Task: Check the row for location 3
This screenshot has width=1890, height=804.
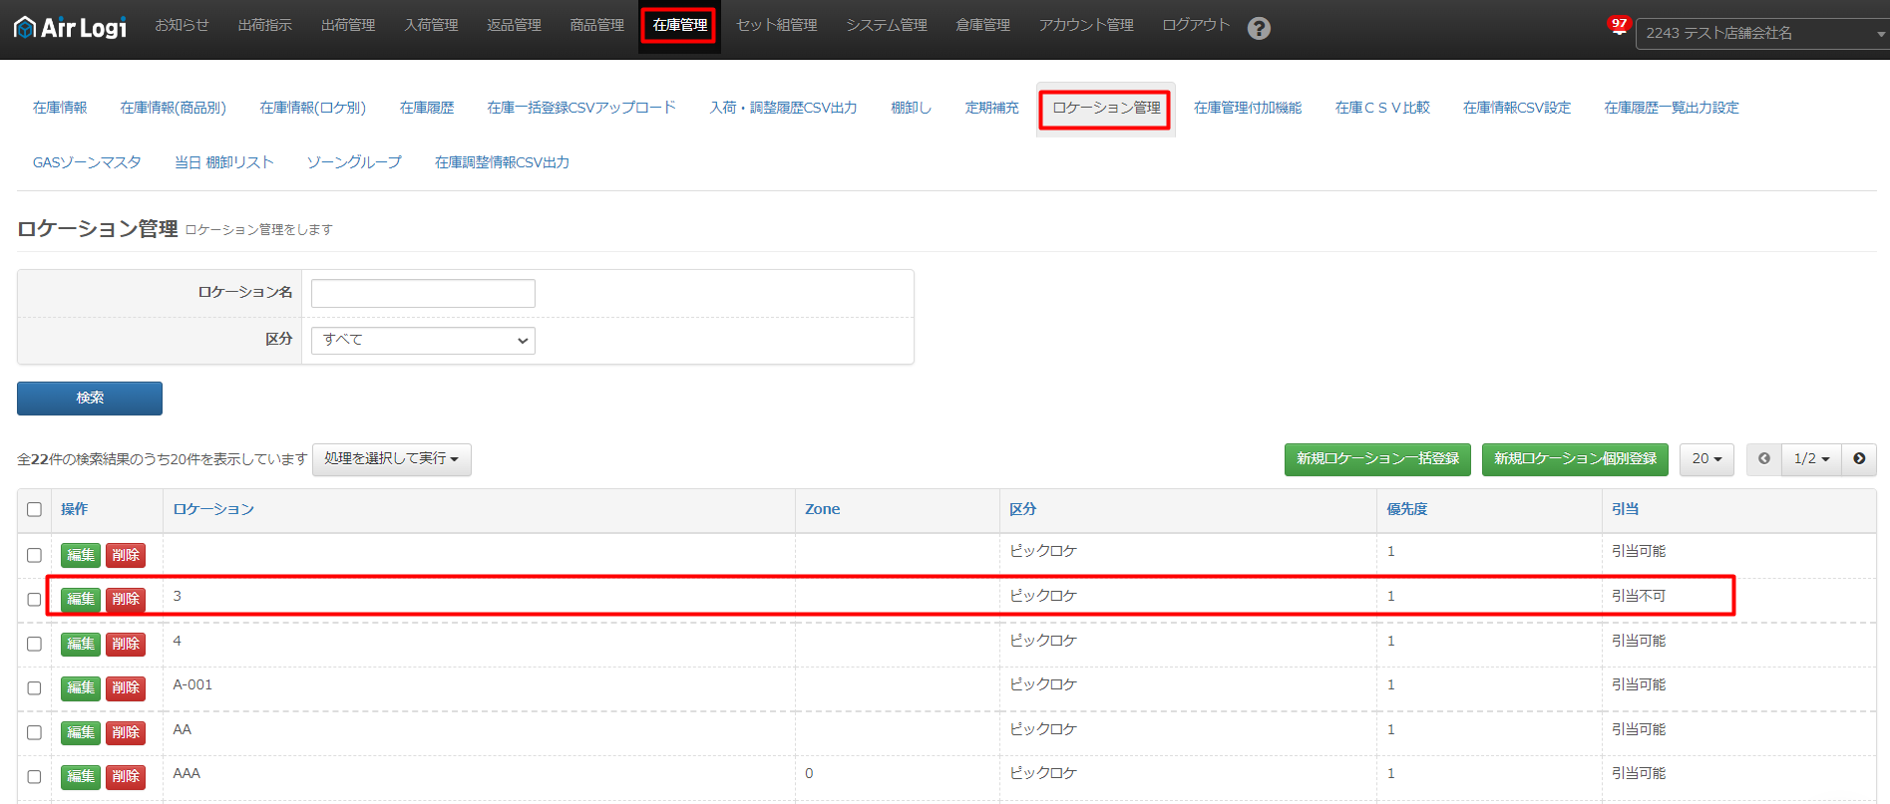Action: pos(34,600)
